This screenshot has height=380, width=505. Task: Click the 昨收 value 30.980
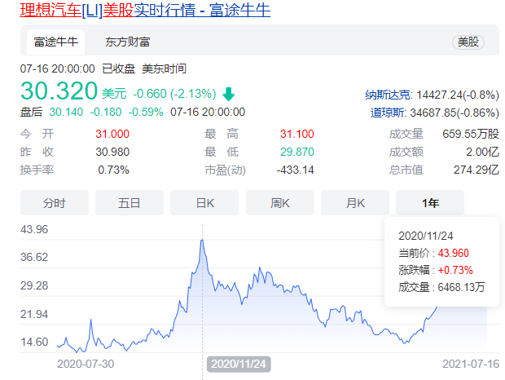pos(112,152)
